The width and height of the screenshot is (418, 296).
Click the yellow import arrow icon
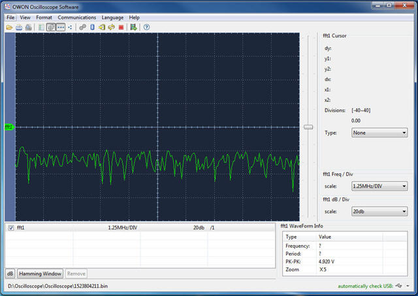(x=102, y=27)
